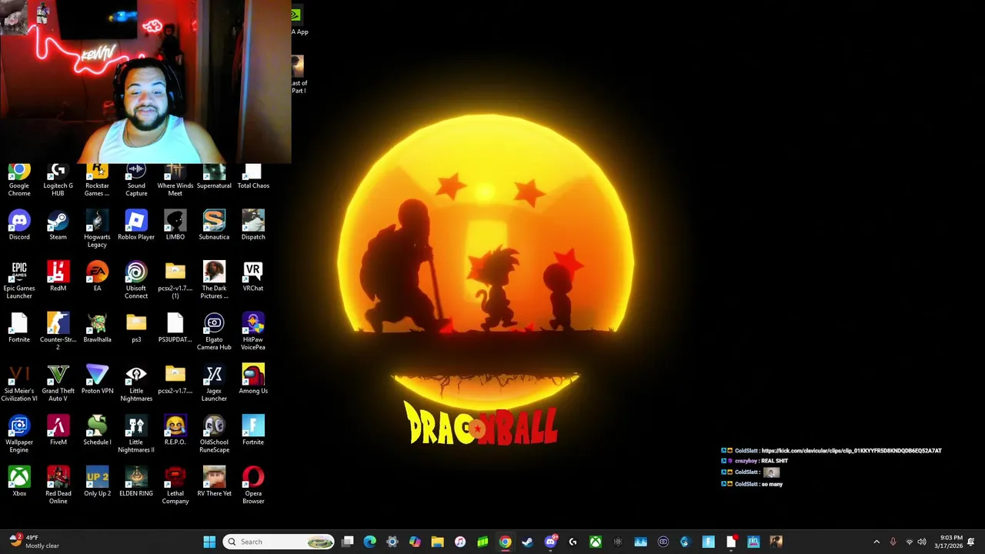The height and width of the screenshot is (554, 985).
Task: Launch LIMBO desktop shortcut
Action: (175, 225)
